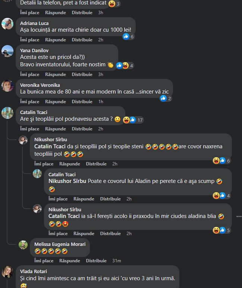Viewport: 242px width, 288px height.
Task: Click Veronika Veronika's profile avatar
Action: click(x=7, y=86)
